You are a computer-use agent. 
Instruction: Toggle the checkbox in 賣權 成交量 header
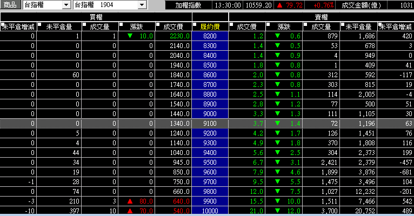tap(305, 24)
